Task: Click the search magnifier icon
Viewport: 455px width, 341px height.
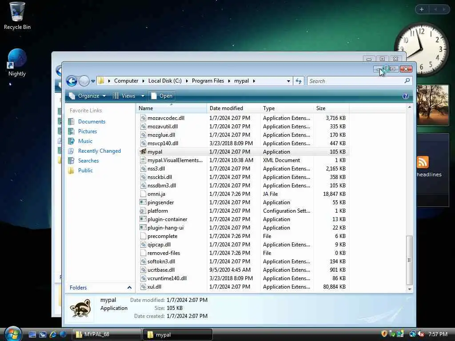Action: (407, 81)
